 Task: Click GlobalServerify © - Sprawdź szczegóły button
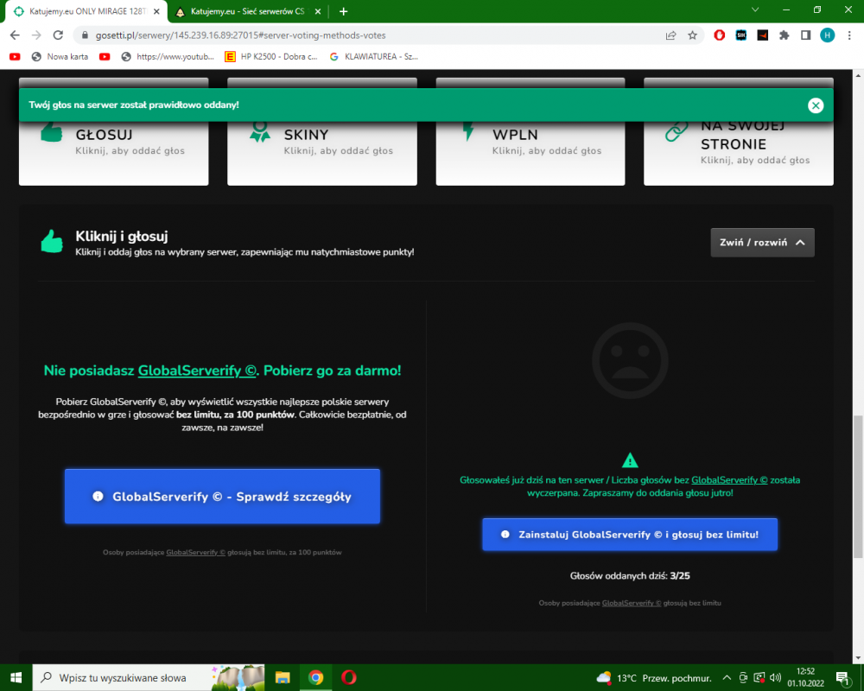222,497
